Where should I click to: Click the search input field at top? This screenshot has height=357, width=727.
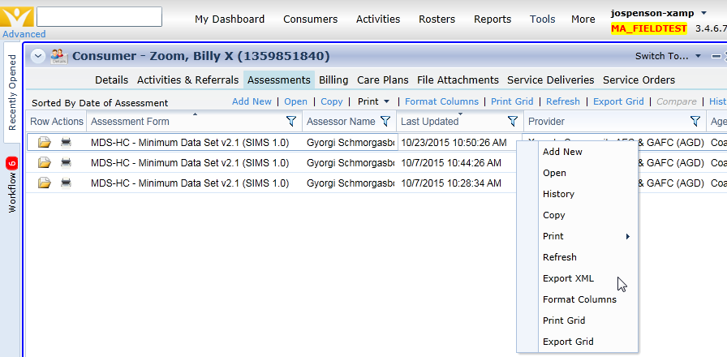(x=99, y=17)
